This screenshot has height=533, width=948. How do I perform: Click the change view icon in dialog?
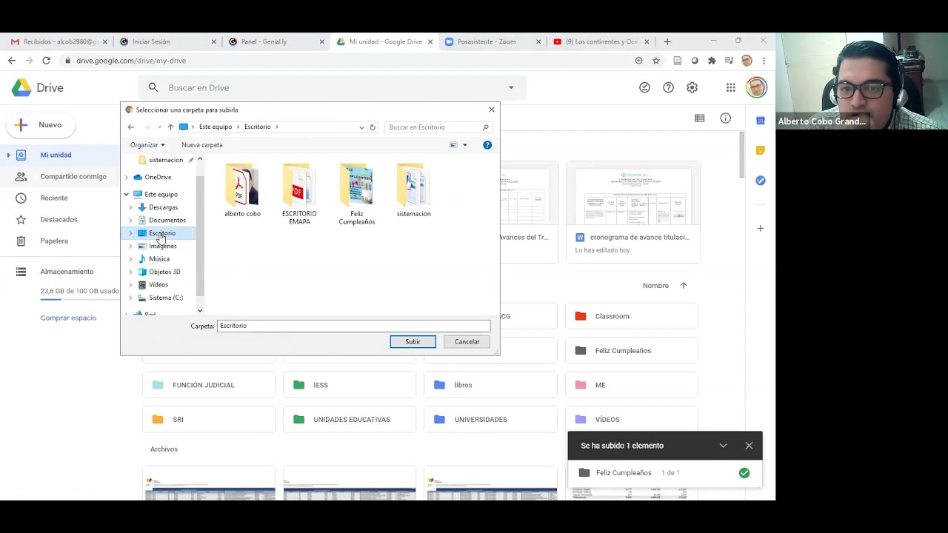coord(453,145)
